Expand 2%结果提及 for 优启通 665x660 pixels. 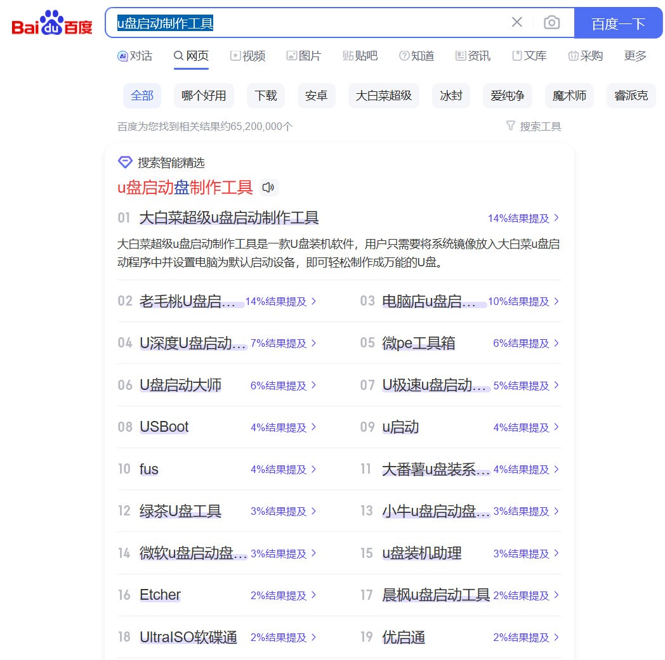526,638
